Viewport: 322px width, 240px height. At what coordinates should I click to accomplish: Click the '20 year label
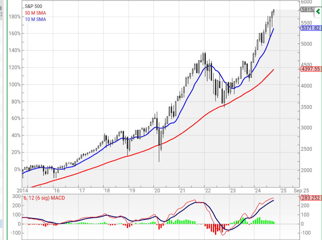pyautogui.click(x=157, y=190)
